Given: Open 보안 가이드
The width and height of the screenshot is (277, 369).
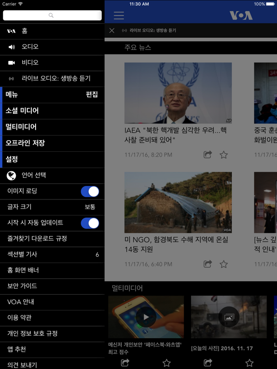Looking at the screenshot, I should pos(52,286).
